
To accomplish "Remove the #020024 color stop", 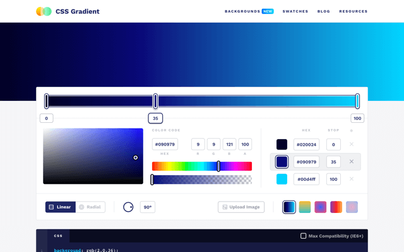I will [352, 144].
